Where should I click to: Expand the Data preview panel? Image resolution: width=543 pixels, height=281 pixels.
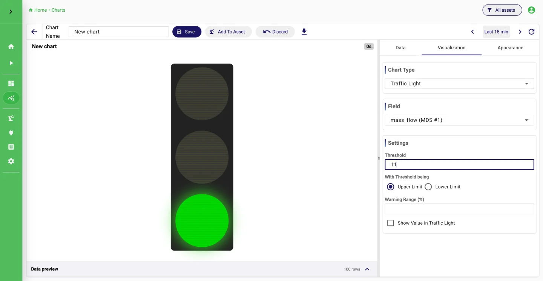tap(367, 269)
